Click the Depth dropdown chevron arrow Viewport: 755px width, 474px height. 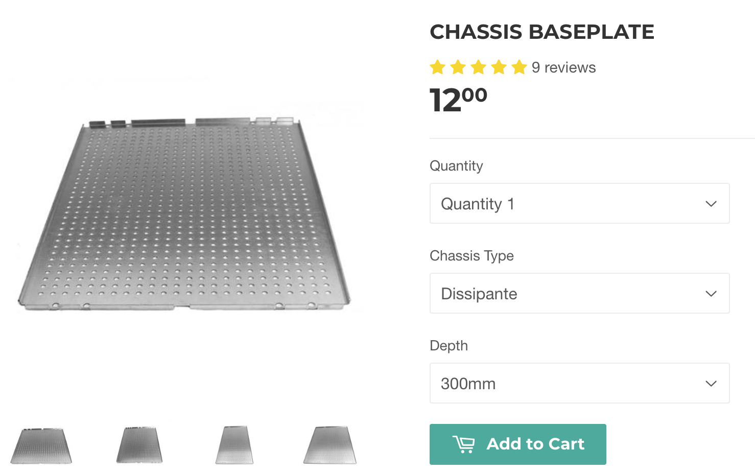711,384
